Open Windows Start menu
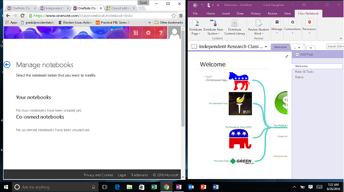This screenshot has width=344, height=192. coord(6,187)
